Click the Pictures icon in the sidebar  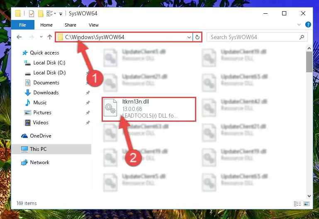point(28,113)
